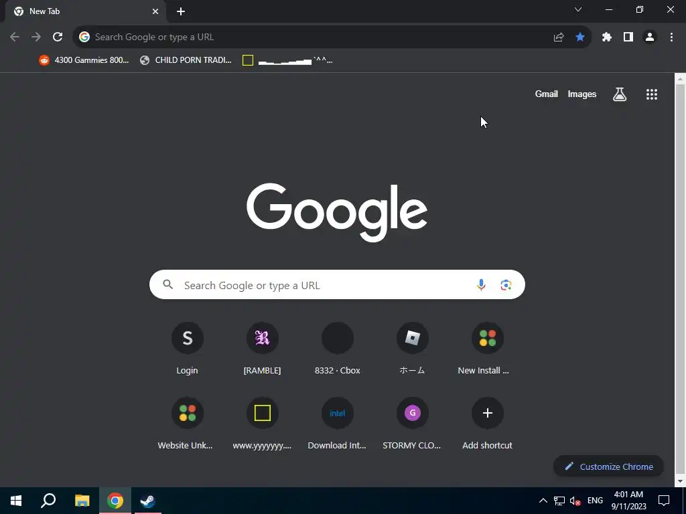This screenshot has width=686, height=514.
Task: Click the Customize Chrome button
Action: (x=608, y=466)
